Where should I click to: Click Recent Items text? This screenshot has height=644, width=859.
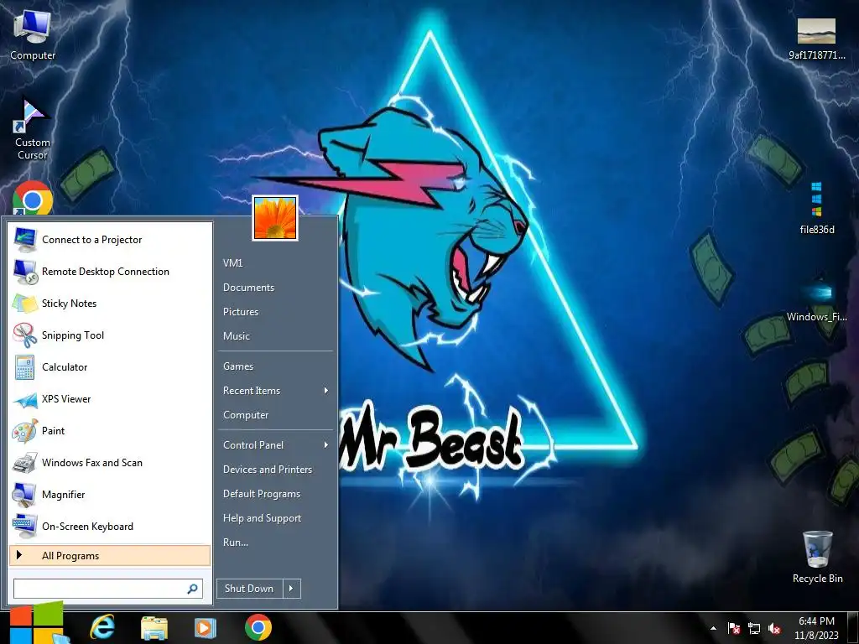pyautogui.click(x=252, y=391)
